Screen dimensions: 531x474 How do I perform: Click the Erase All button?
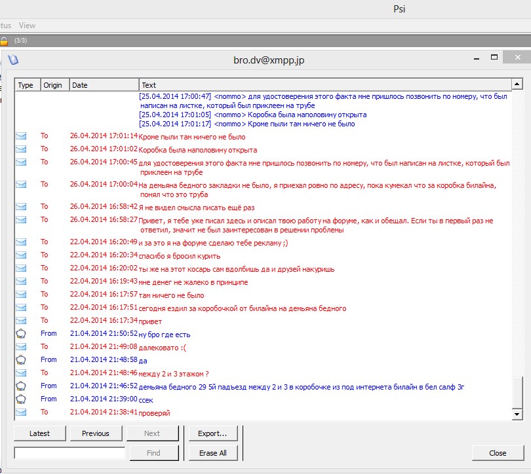[x=212, y=453]
